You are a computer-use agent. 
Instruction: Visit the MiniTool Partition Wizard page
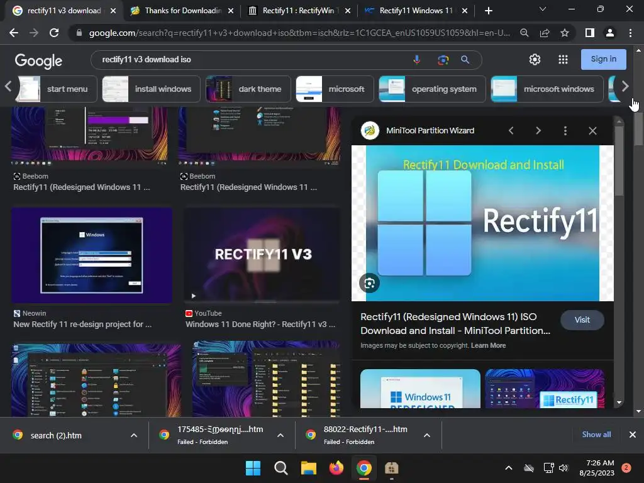pyautogui.click(x=582, y=320)
